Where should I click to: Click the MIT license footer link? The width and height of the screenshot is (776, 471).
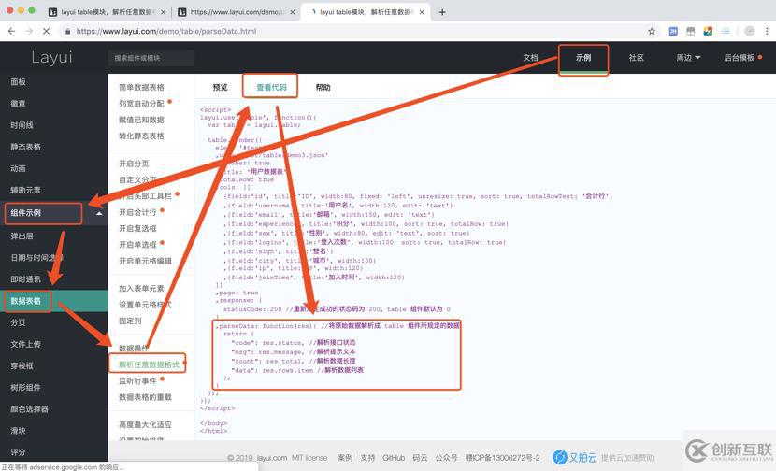click(x=309, y=458)
